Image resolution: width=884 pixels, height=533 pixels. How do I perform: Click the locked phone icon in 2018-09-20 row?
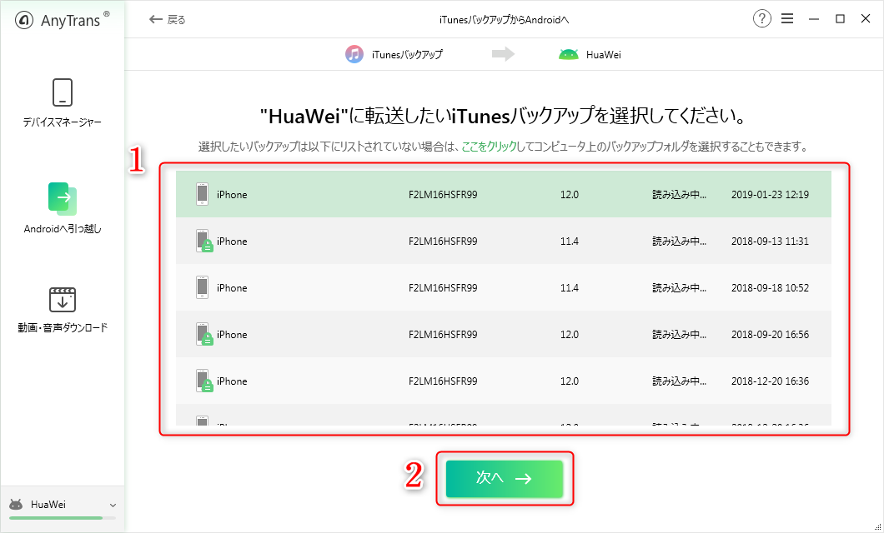(x=204, y=334)
